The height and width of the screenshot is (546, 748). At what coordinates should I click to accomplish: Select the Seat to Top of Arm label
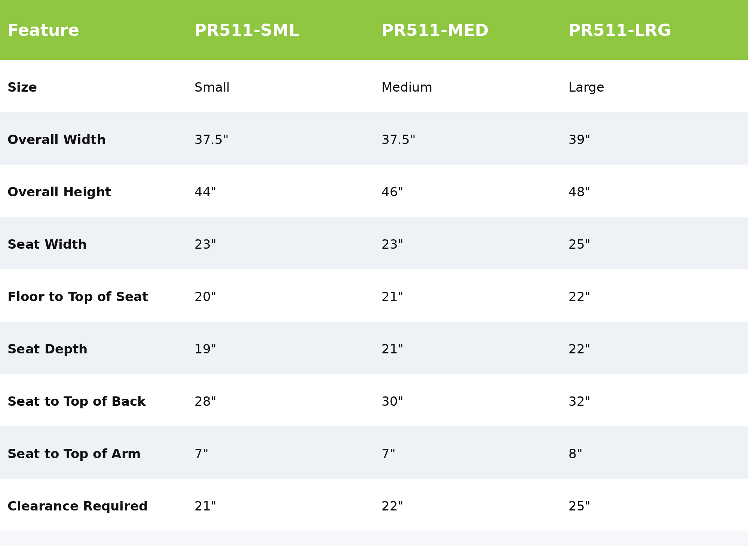click(74, 454)
